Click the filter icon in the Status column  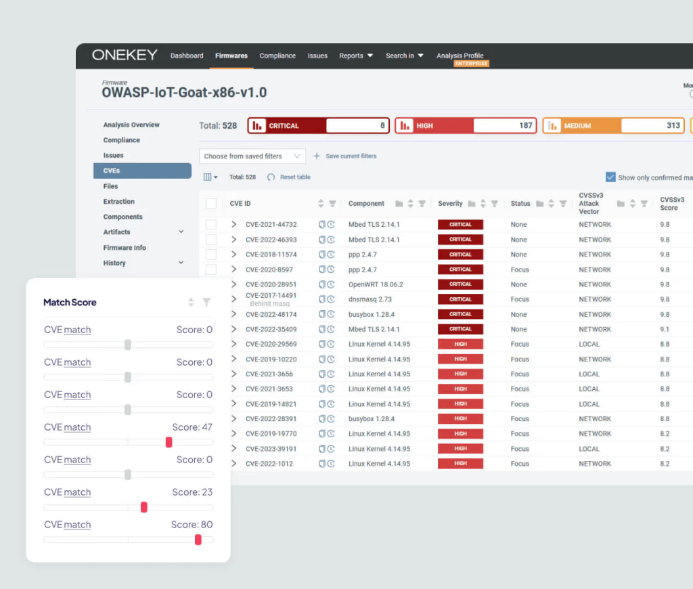(x=562, y=204)
